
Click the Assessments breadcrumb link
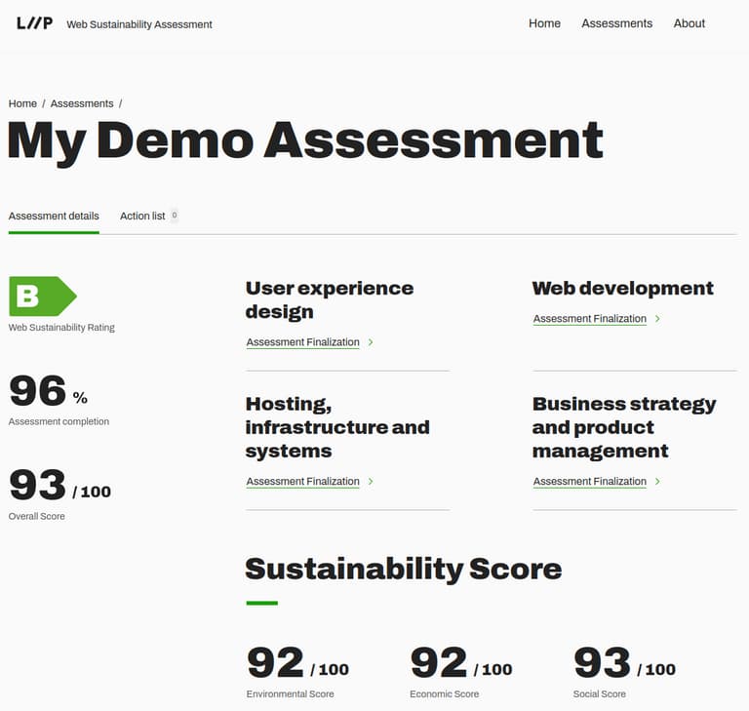tap(82, 103)
